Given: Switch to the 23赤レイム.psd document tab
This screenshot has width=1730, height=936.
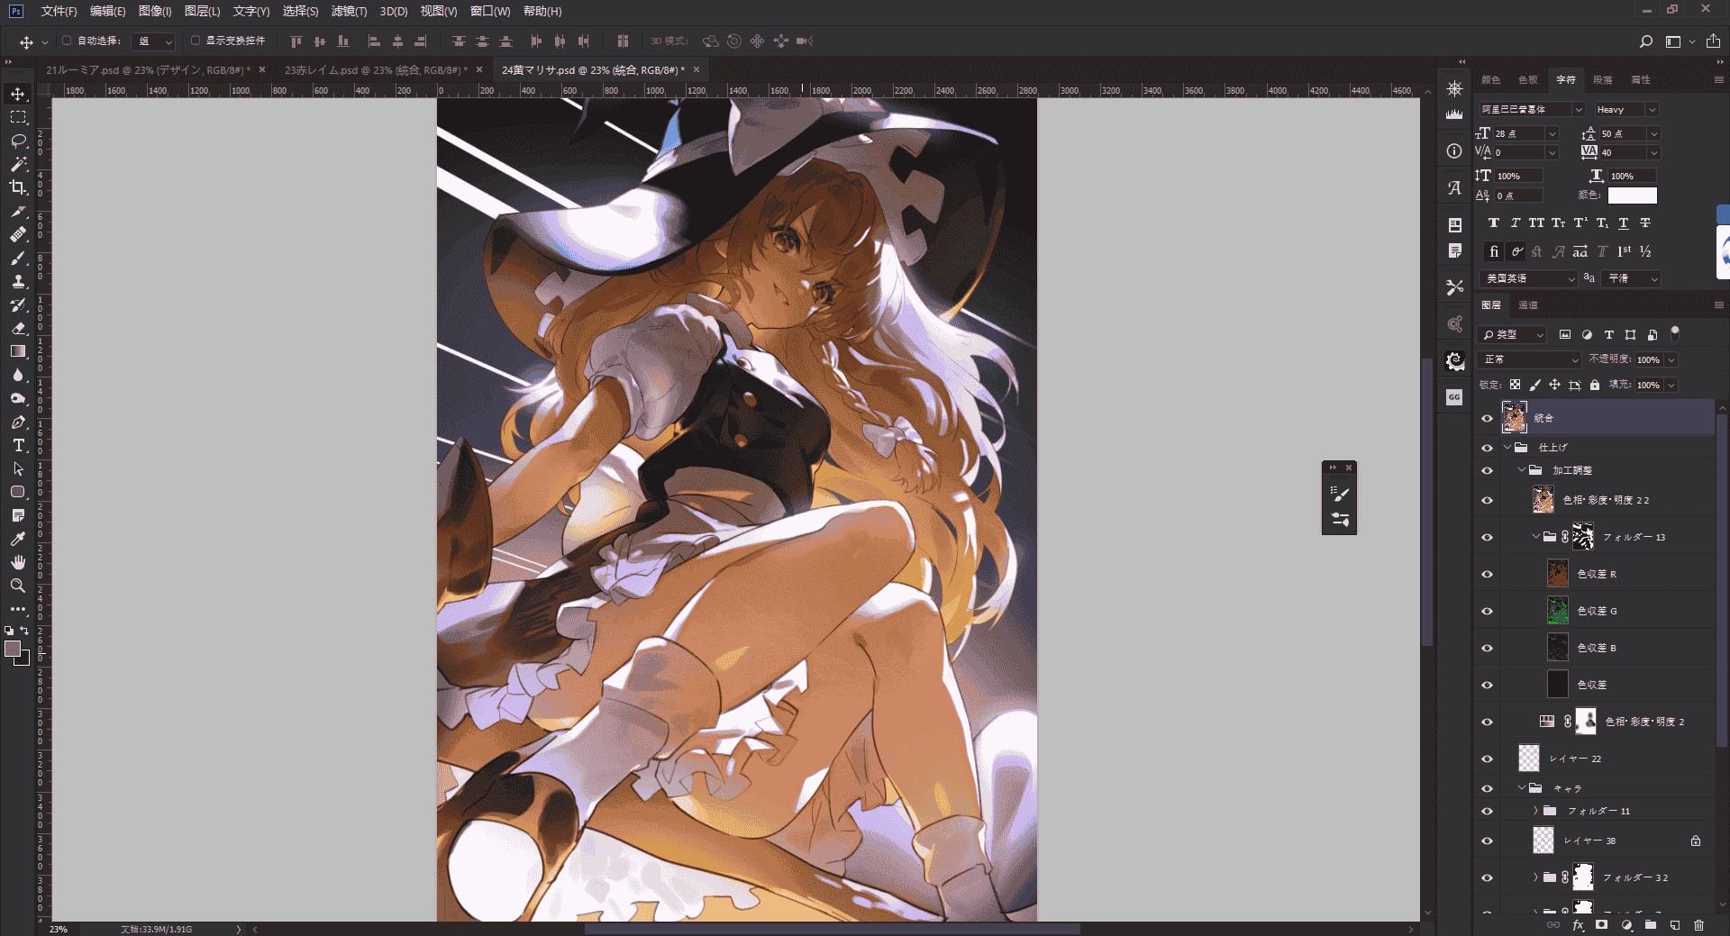Looking at the screenshot, I should [376, 69].
